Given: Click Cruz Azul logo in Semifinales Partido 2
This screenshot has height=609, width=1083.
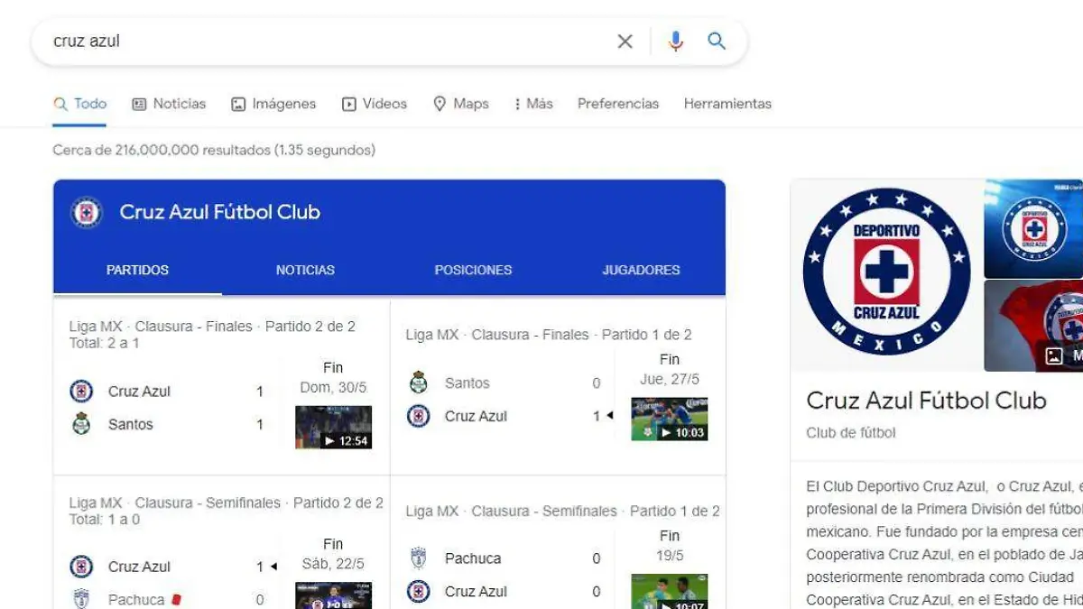Looking at the screenshot, I should (81, 567).
